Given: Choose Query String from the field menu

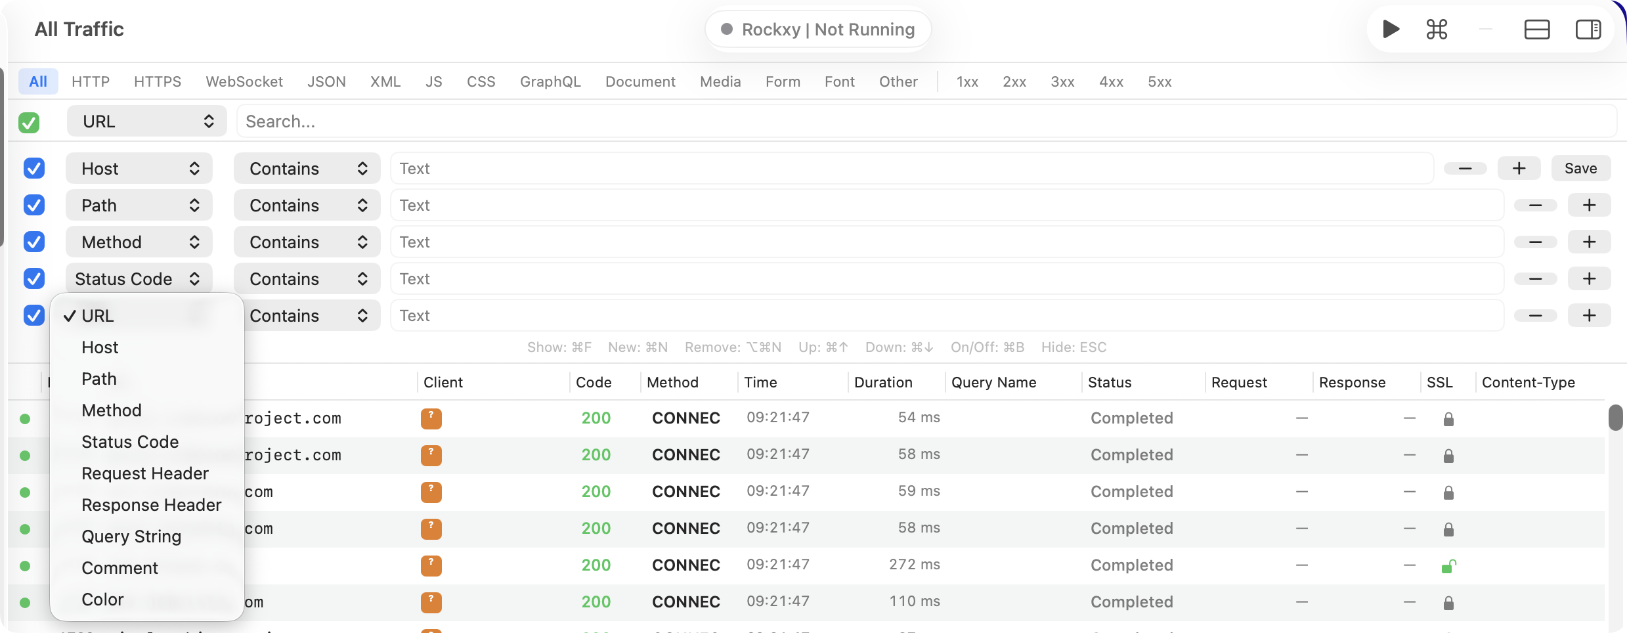Looking at the screenshot, I should pyautogui.click(x=147, y=536).
